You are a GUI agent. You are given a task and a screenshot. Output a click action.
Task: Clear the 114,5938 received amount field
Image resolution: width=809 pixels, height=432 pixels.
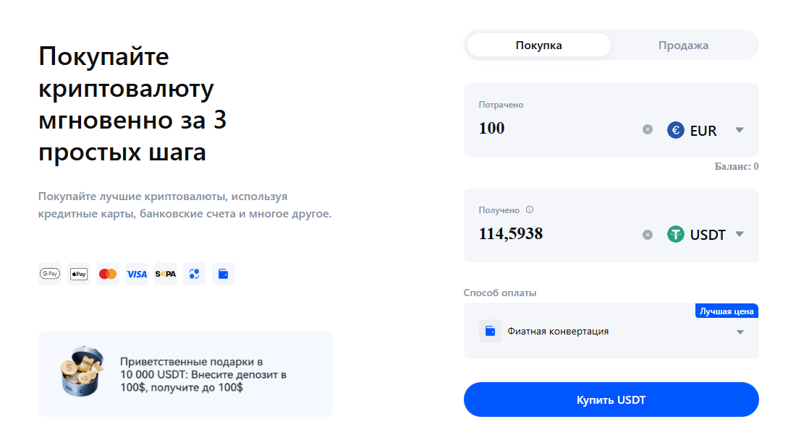coord(648,235)
